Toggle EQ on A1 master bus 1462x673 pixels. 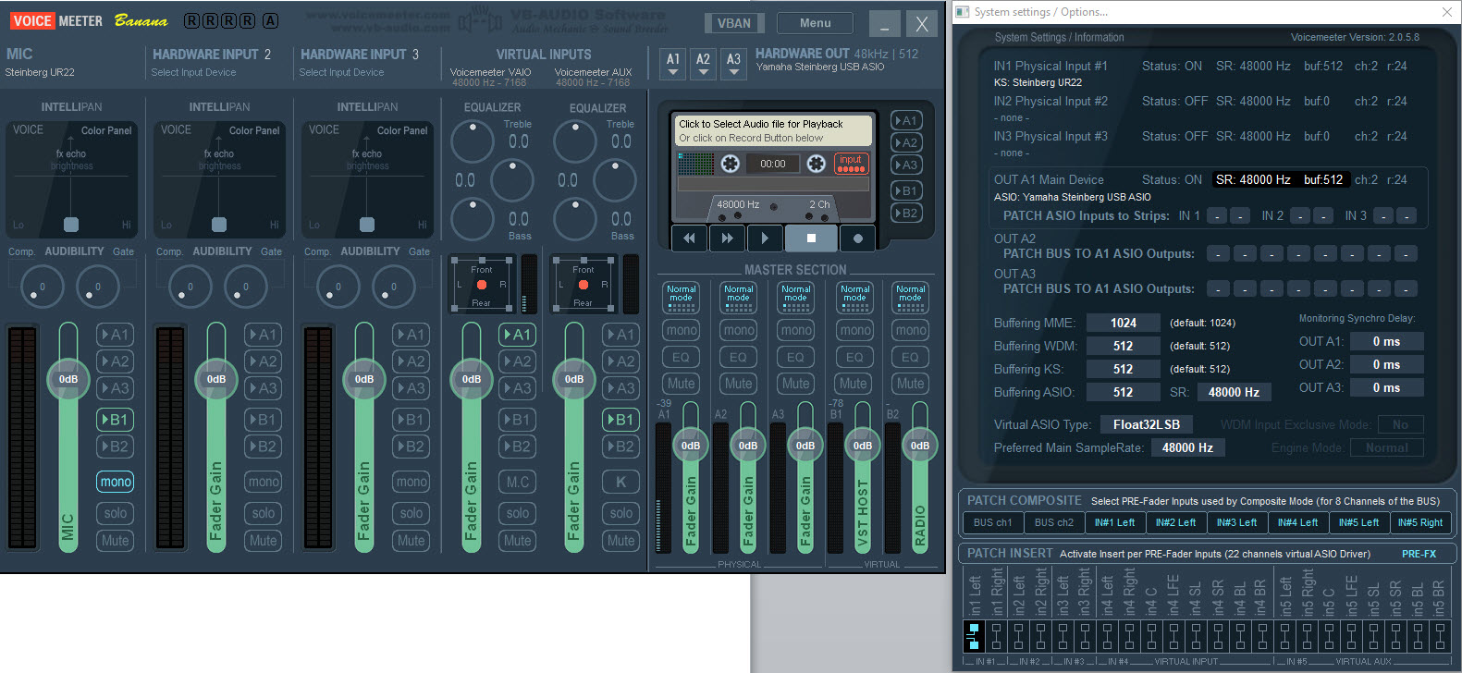tap(682, 357)
